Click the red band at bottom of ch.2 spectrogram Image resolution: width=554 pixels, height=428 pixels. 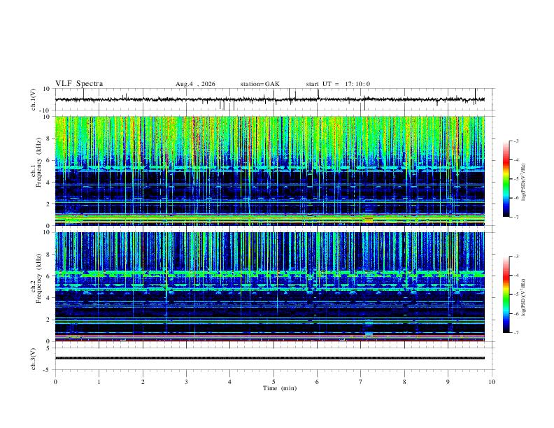point(270,341)
